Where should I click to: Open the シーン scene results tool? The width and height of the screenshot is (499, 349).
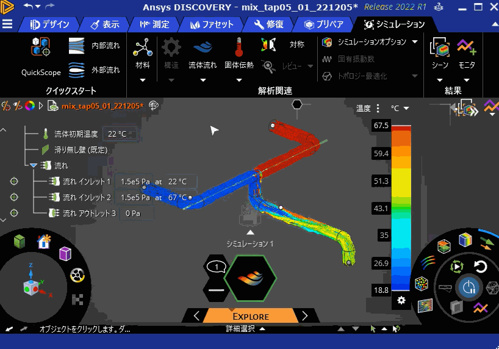click(x=440, y=53)
